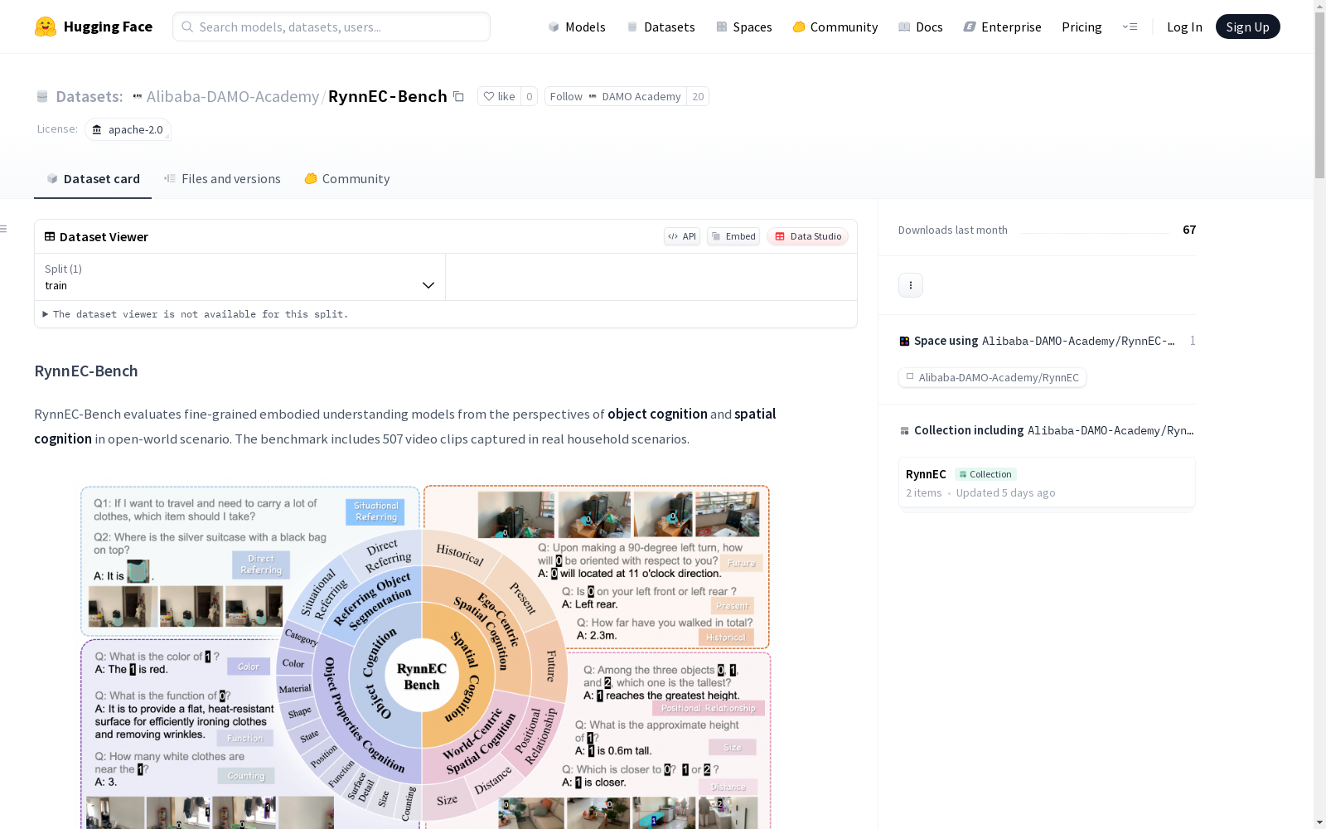The height and width of the screenshot is (829, 1326).
Task: Click the Collection icon next to 'Collection including'
Action: (904, 430)
